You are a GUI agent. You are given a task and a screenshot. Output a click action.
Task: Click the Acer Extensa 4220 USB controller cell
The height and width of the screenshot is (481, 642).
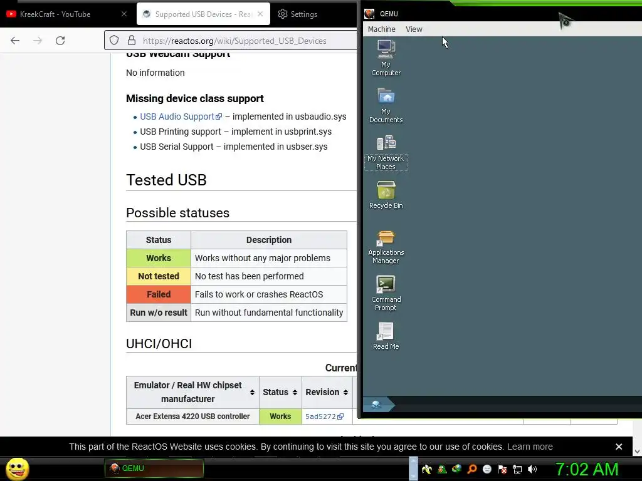pos(192,416)
